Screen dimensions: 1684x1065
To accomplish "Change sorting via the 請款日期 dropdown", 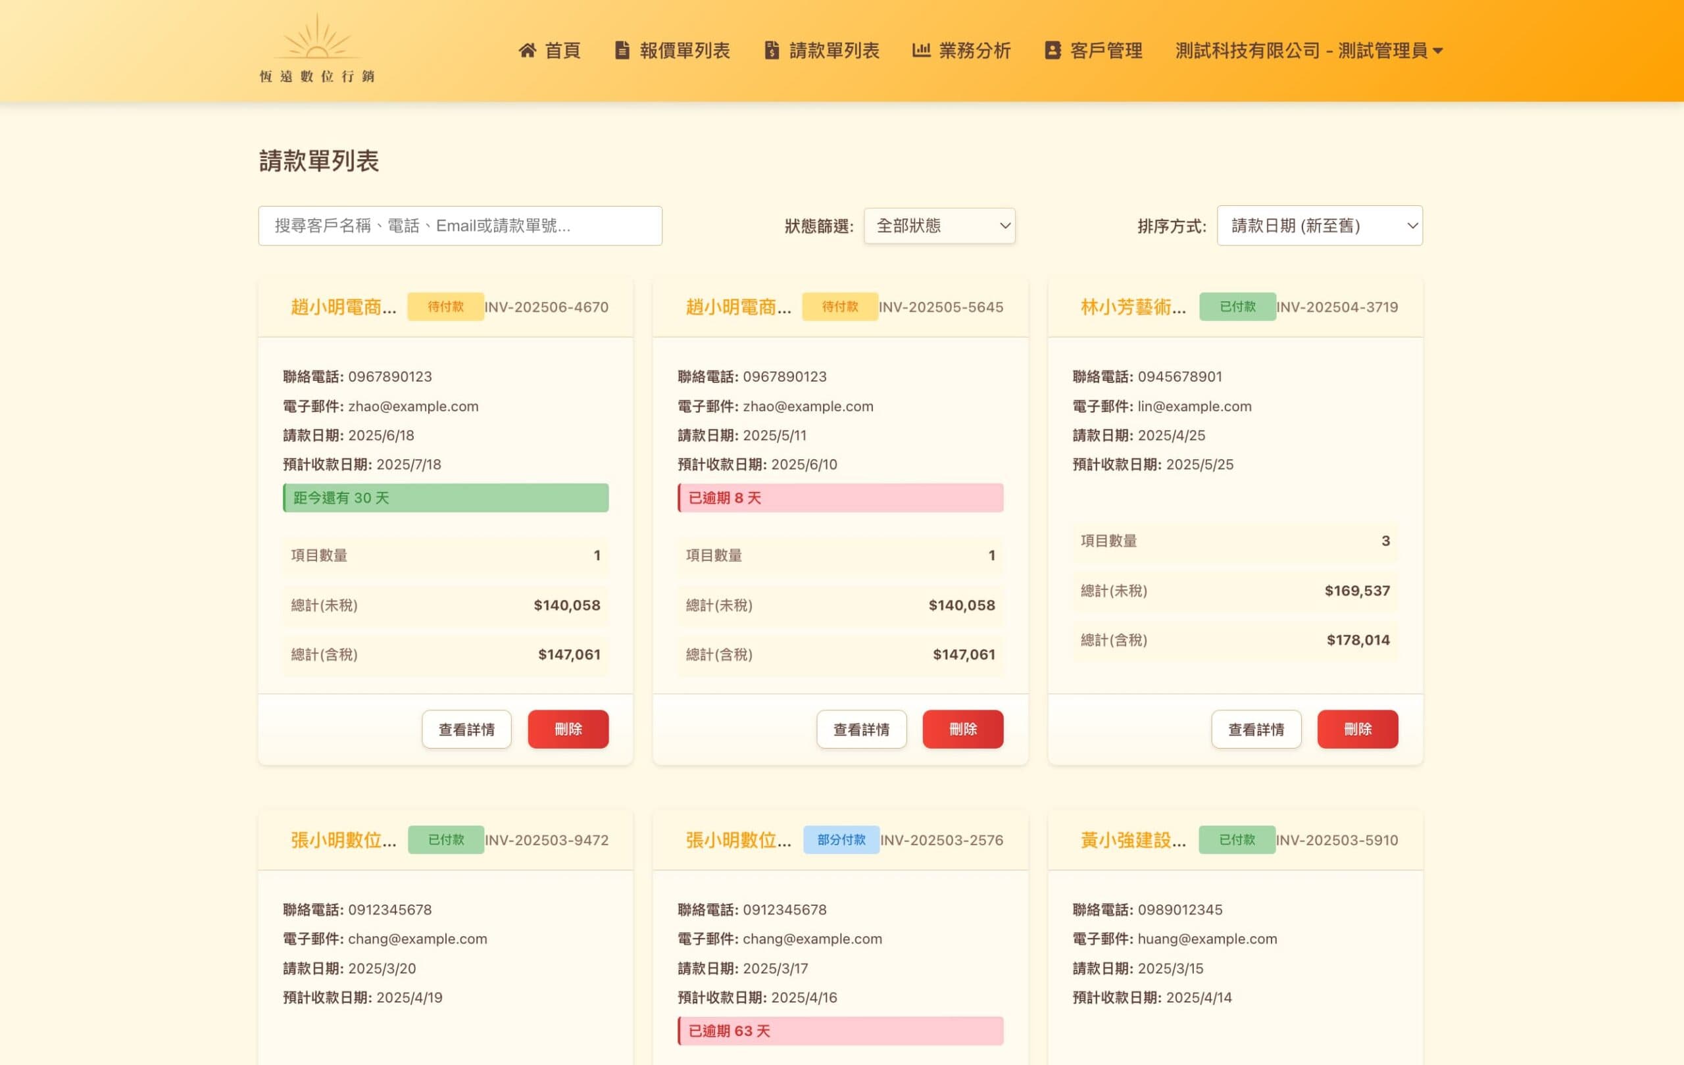I will [x=1319, y=225].
